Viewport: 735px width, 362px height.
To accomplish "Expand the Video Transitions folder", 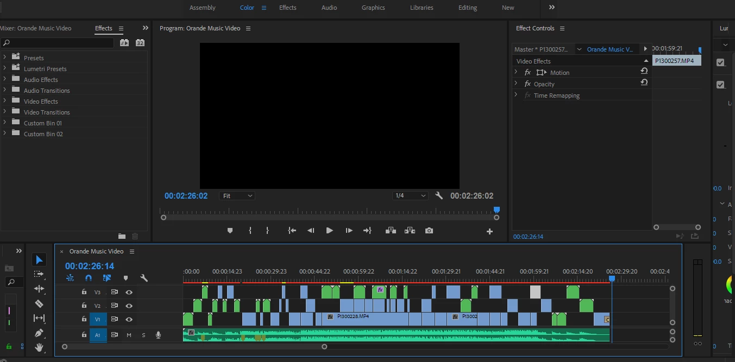I will point(5,111).
